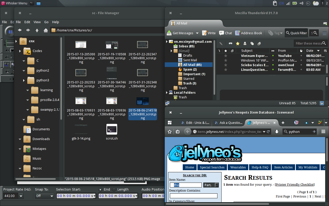The image size is (329, 206).
Task: Star the Vietnam Esports message
Action: pyautogui.click(x=226, y=56)
